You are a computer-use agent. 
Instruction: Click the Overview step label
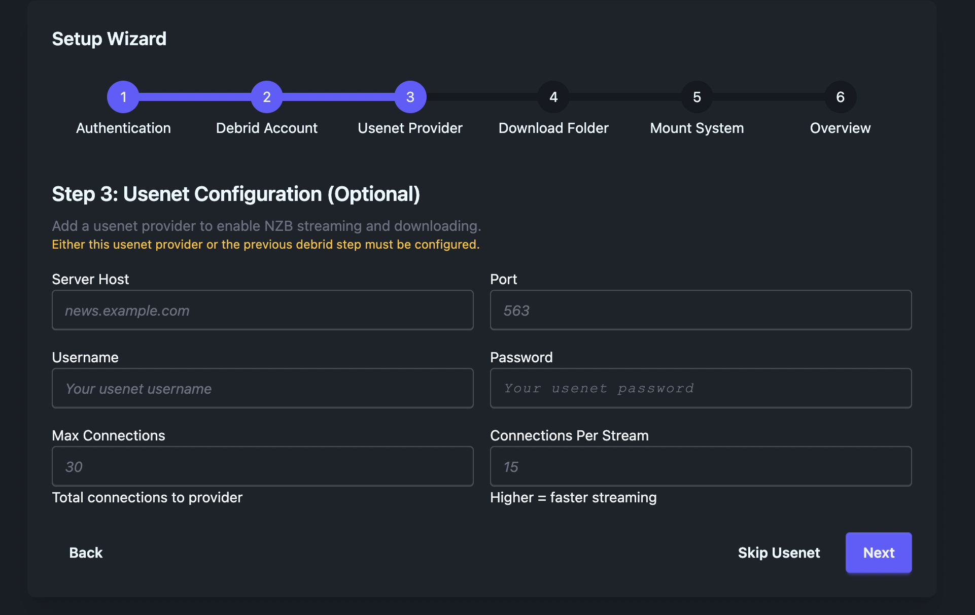point(840,128)
